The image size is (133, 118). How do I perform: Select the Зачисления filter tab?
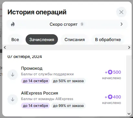(x=42, y=39)
